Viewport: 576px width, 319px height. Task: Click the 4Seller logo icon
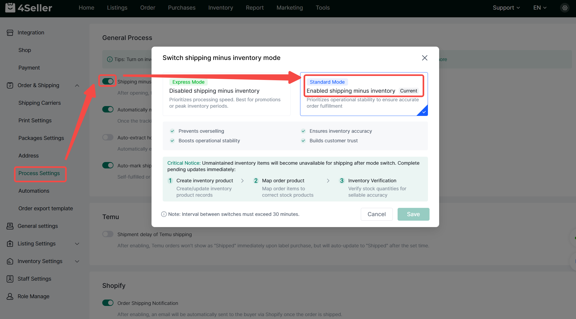coord(10,8)
